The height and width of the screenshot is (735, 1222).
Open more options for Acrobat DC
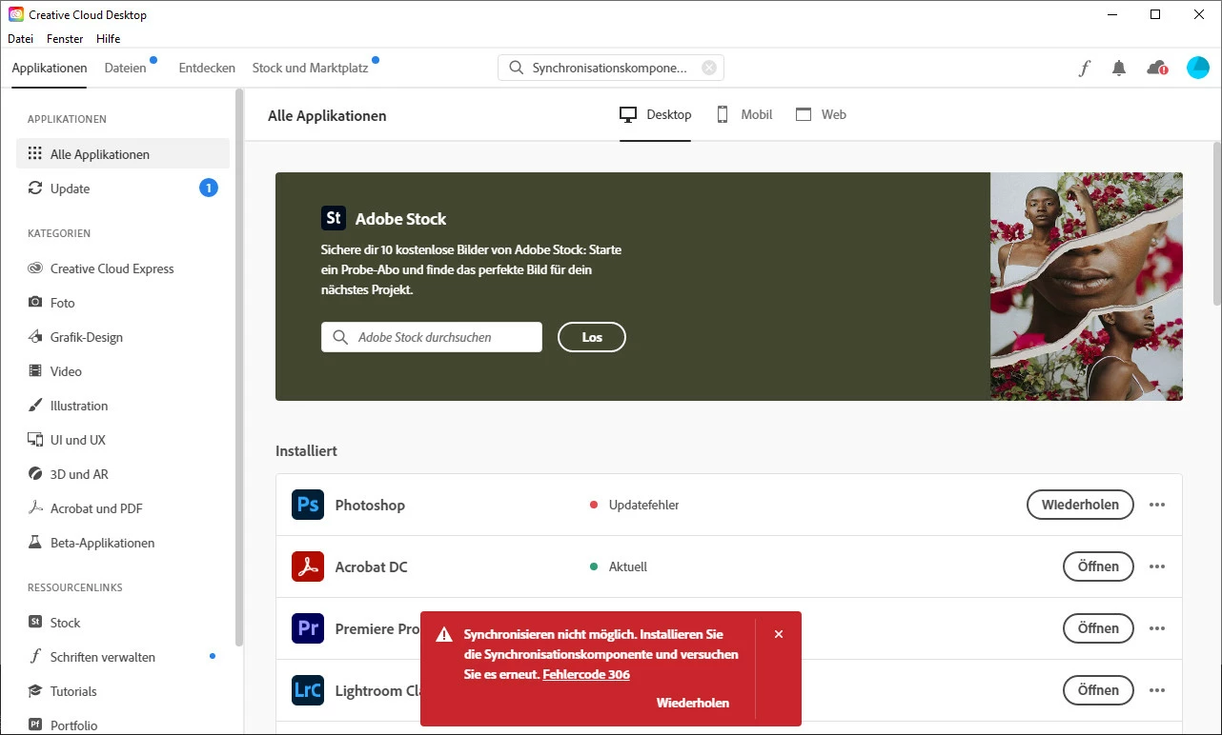(1157, 566)
